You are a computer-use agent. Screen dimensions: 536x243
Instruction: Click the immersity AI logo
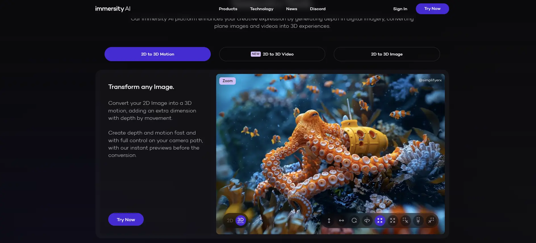click(x=113, y=9)
